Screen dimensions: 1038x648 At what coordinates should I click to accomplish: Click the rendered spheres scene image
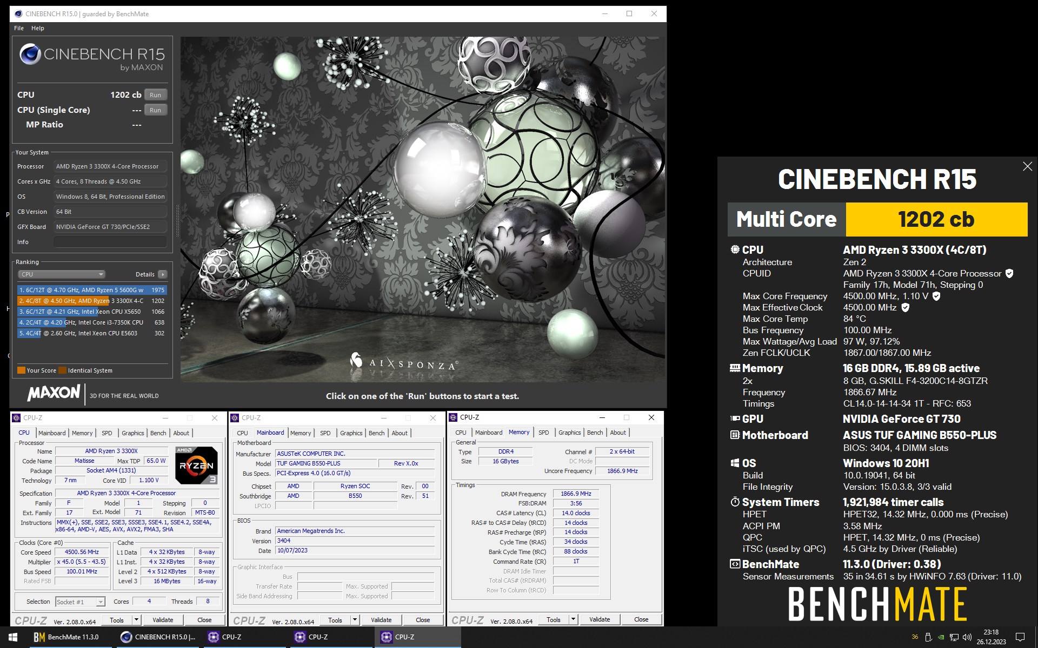pos(423,210)
